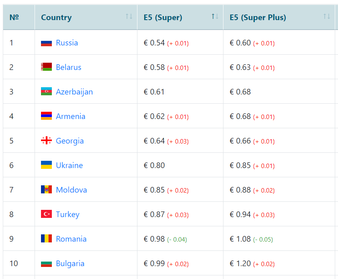
Task: Open the Armenia country link
Action: 70,116
